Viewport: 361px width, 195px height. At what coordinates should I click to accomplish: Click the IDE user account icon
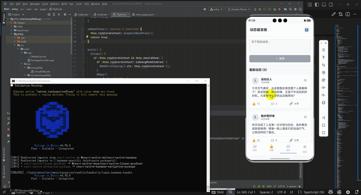300,9
